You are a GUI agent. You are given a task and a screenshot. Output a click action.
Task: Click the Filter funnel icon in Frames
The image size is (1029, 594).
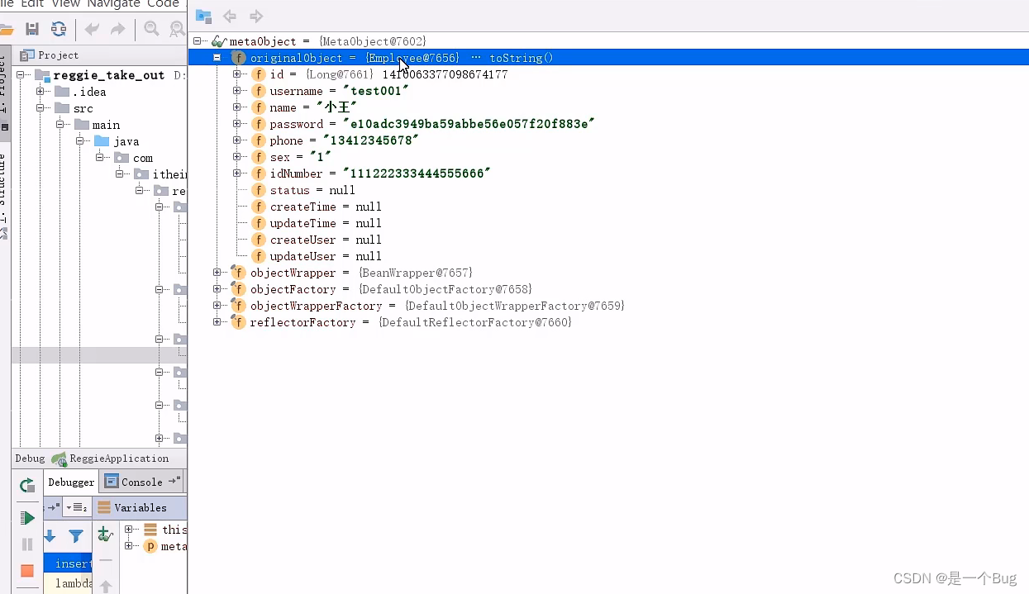click(76, 536)
